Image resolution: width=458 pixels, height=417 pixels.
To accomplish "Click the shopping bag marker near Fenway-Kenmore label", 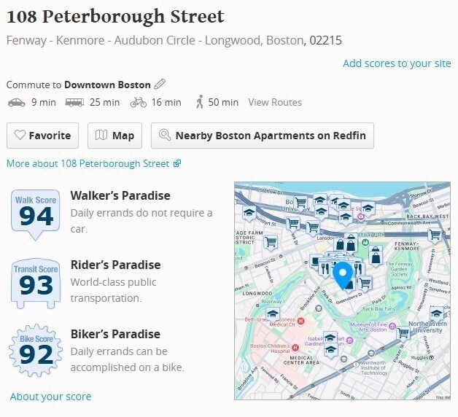I will [x=376, y=257].
